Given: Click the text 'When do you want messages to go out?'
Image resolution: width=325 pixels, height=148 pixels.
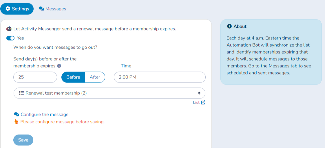Looking at the screenshot, I should [x=55, y=47].
